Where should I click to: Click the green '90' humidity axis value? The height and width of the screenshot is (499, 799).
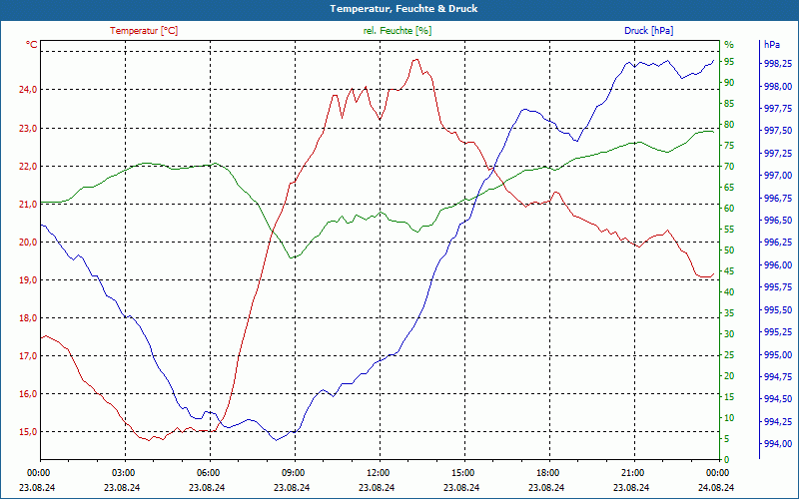729,83
